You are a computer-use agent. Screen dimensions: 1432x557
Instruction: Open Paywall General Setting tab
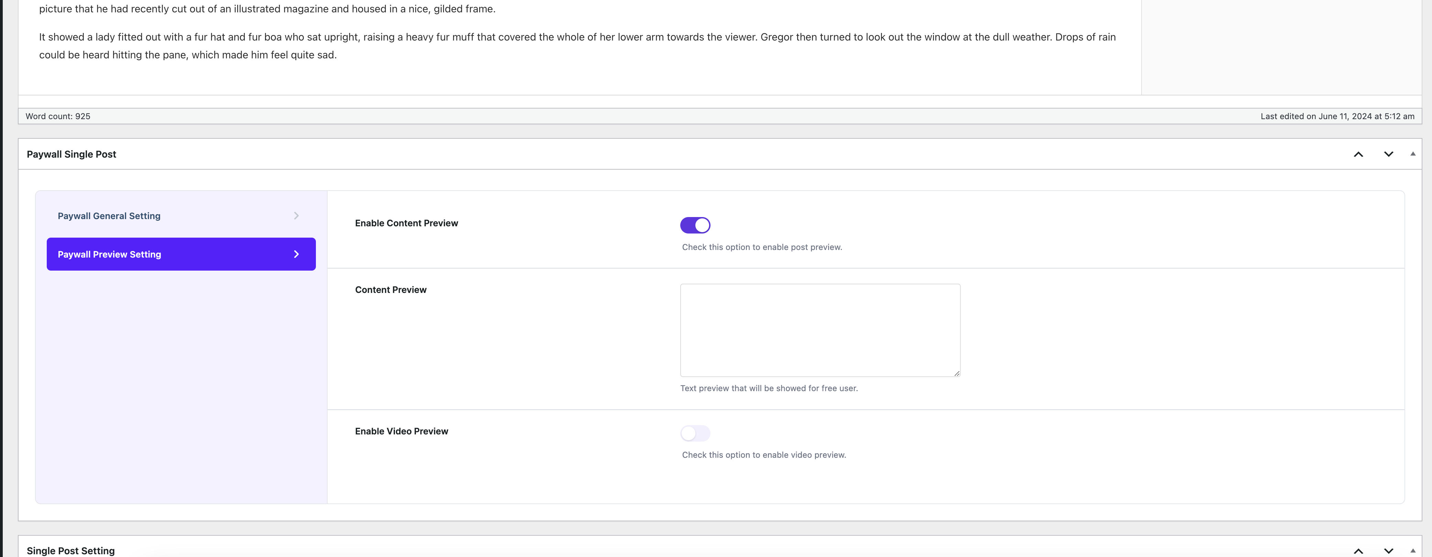point(109,216)
